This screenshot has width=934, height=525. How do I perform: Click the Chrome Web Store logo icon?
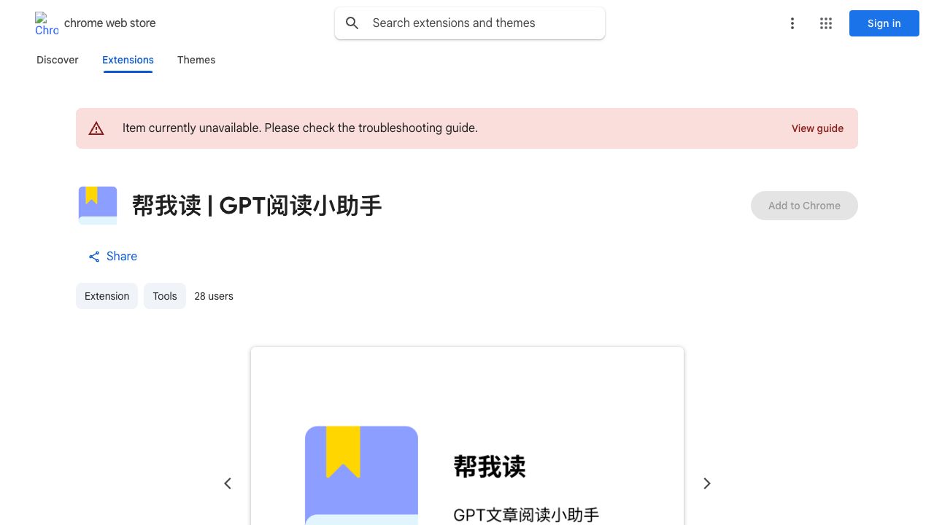[47, 23]
